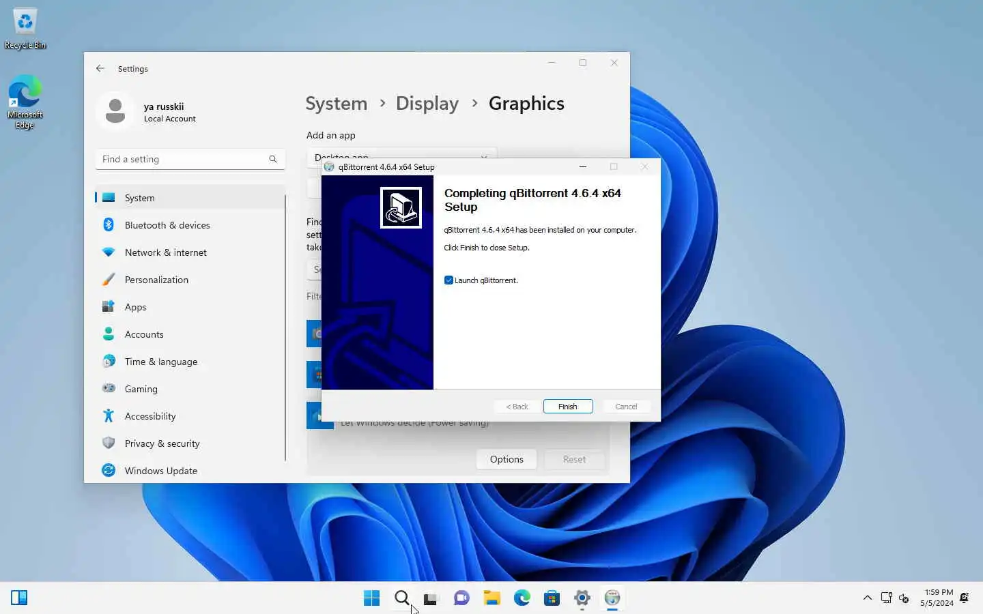This screenshot has width=983, height=614.
Task: Open the Recycle Bin desktop icon
Action: click(x=25, y=29)
